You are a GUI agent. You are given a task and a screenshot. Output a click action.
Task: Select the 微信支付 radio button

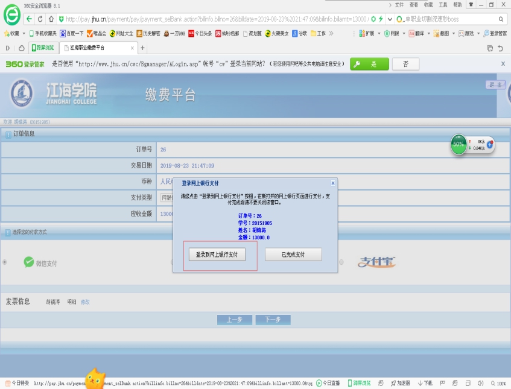pos(5,262)
